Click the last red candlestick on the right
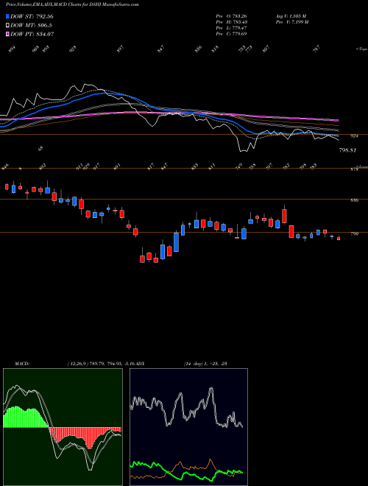368x486 pixels. 339,238
